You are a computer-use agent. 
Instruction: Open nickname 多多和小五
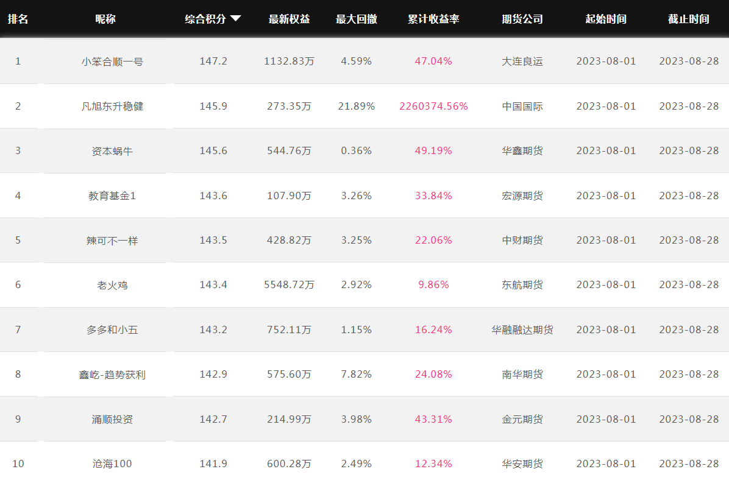click(112, 330)
